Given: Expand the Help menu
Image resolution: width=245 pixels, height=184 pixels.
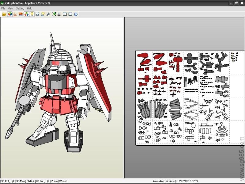Looking at the screenshot, I should coord(29,9).
